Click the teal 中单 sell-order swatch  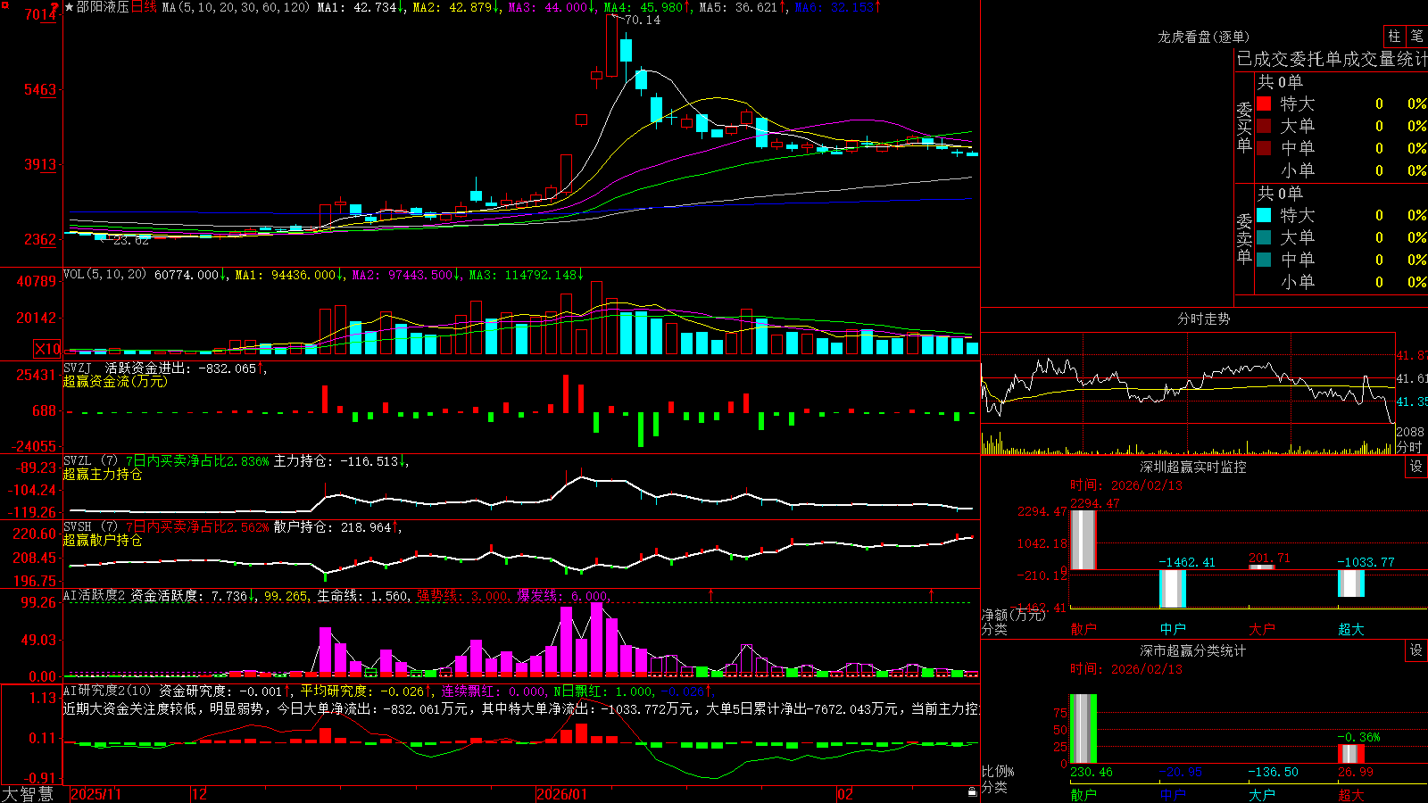pyautogui.click(x=1264, y=260)
